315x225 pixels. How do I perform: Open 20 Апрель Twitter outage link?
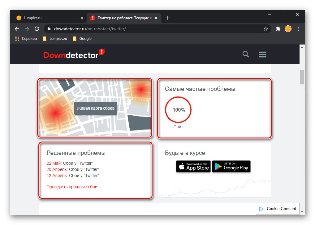coord(73,169)
